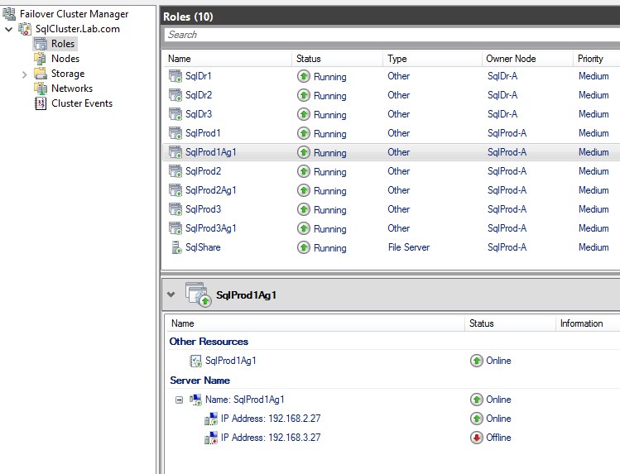Select the Networks icon in the tree
This screenshot has height=474, width=620.
coord(41,89)
